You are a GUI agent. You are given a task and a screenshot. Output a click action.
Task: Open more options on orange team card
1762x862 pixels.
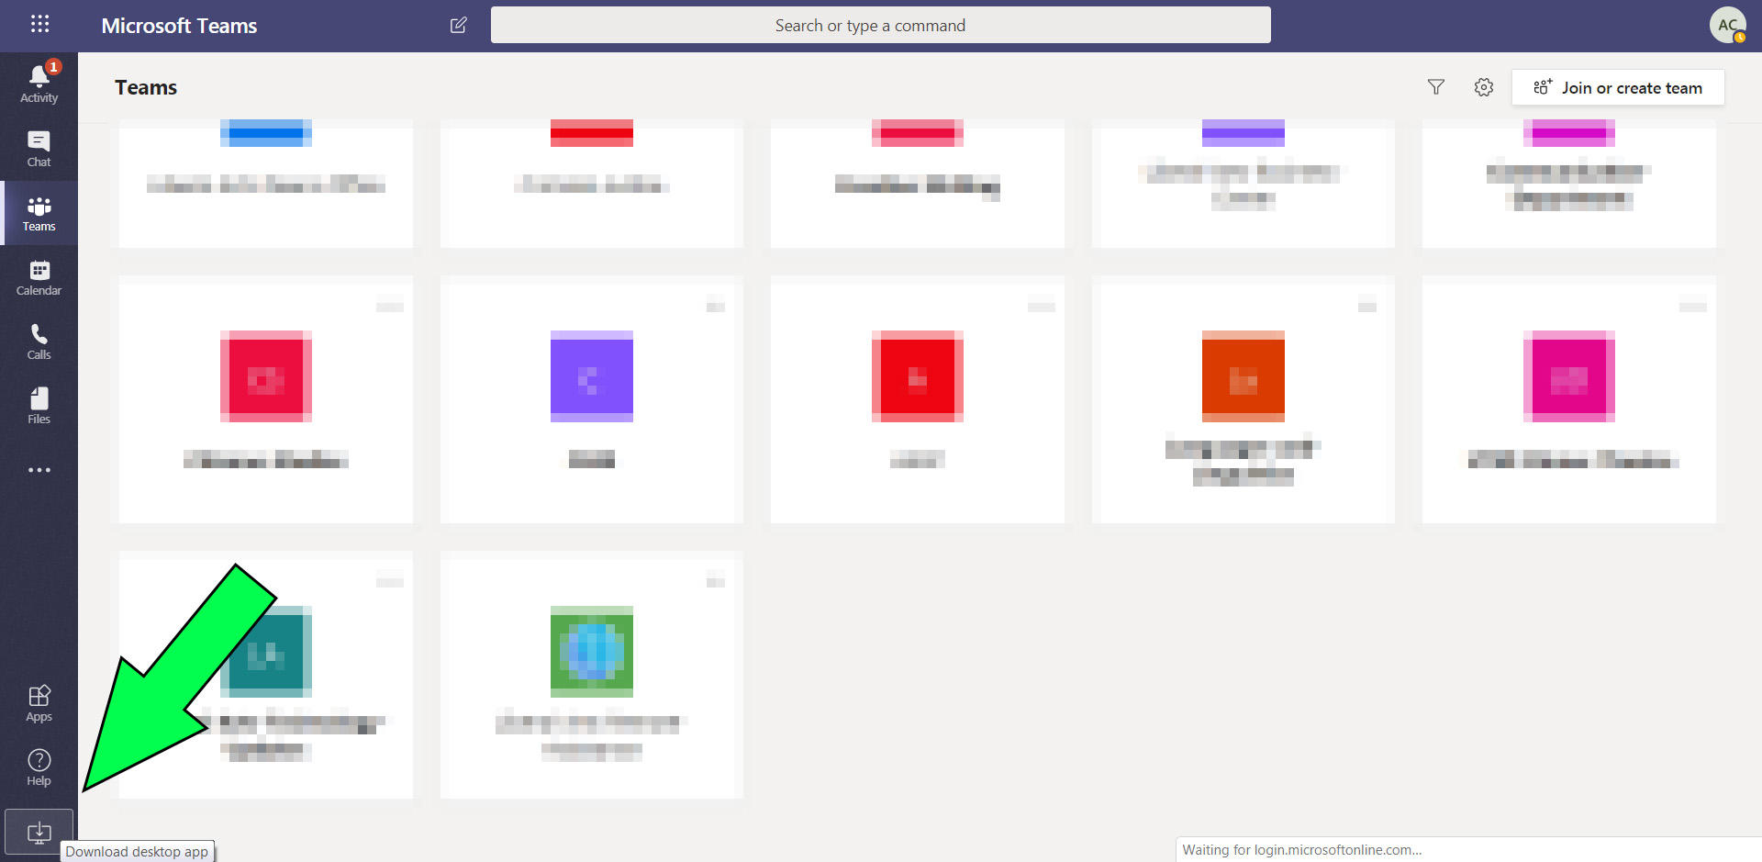(x=1367, y=306)
